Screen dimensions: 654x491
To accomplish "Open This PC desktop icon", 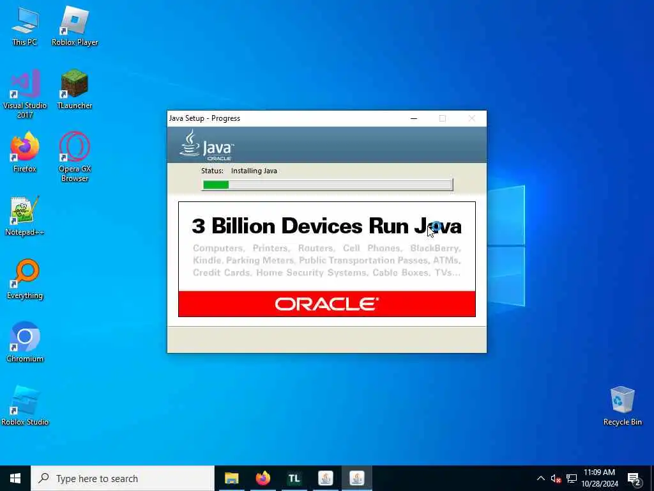I will pos(25,26).
